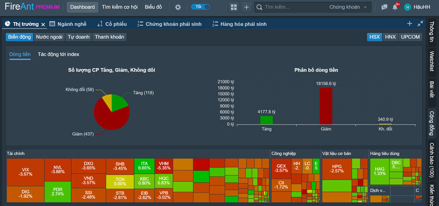Image resolution: width=439 pixels, height=206 pixels.
Task: Collapse the panel with the shrink arrows icon
Action: click(421, 24)
